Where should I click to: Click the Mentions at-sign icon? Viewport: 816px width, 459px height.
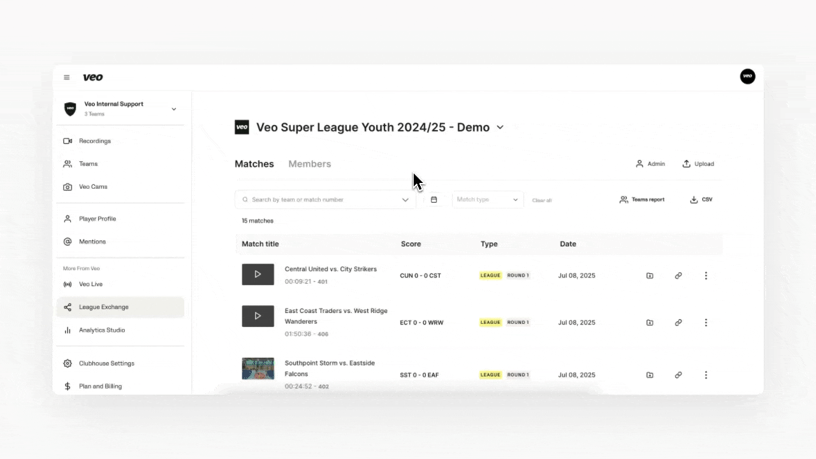(68, 242)
